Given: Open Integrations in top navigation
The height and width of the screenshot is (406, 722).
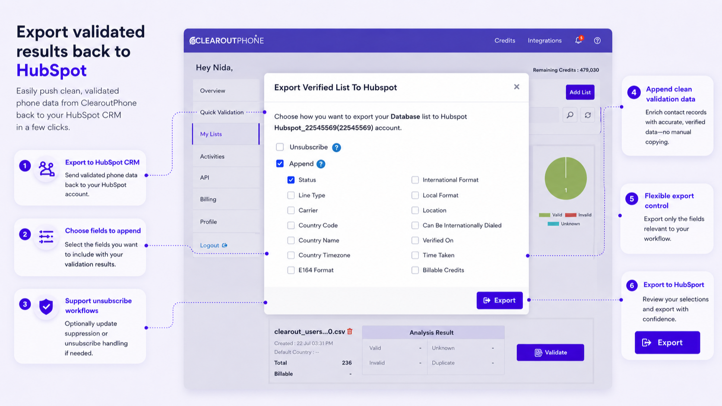Looking at the screenshot, I should point(545,40).
